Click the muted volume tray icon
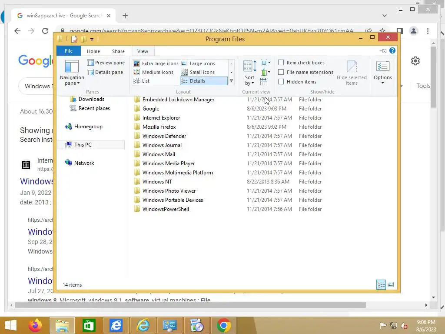Screen dimensions: 445x334 coord(404,326)
